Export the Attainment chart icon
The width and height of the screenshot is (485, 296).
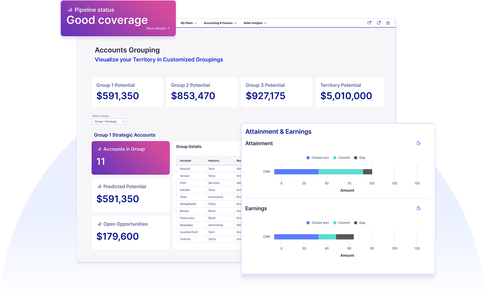point(418,143)
